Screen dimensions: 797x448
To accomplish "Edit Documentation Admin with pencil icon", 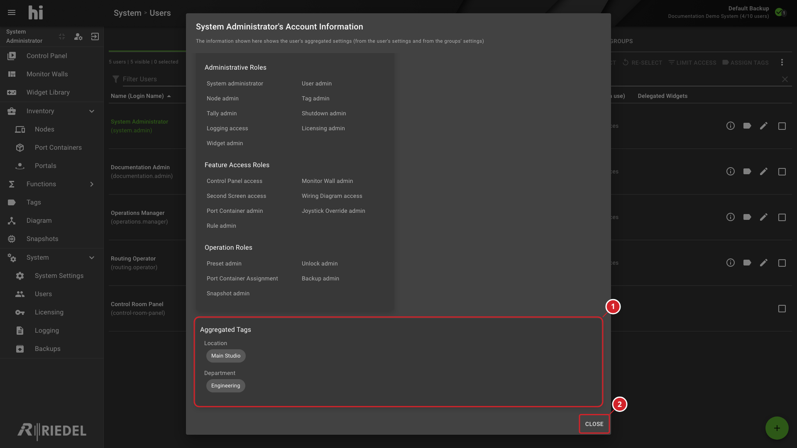I will click(764, 172).
